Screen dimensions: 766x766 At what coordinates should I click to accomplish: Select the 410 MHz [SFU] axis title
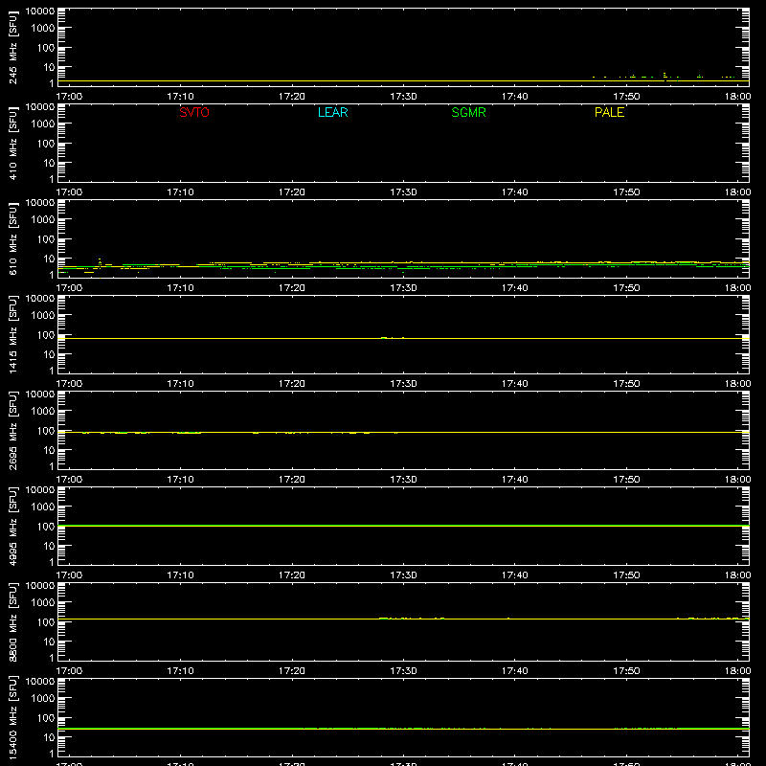(12, 143)
